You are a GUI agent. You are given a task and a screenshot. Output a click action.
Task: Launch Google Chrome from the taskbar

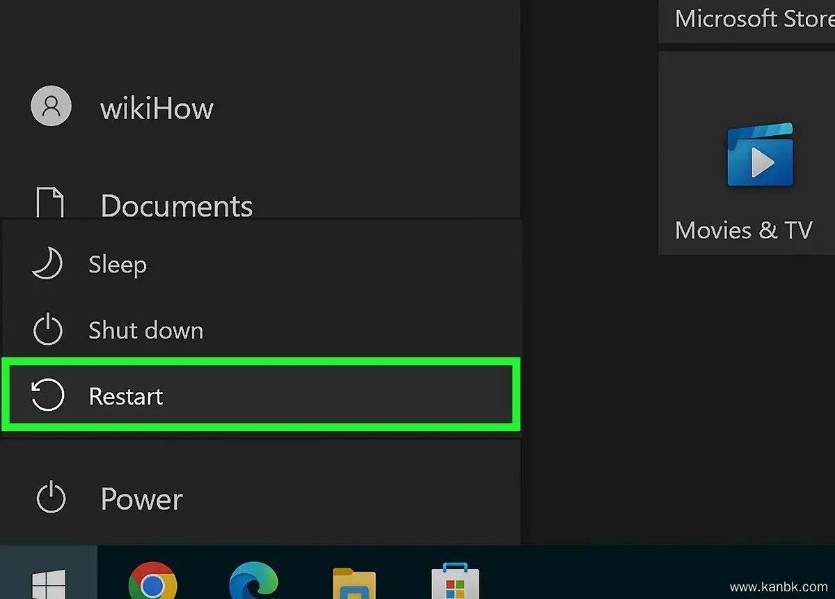coord(152,582)
